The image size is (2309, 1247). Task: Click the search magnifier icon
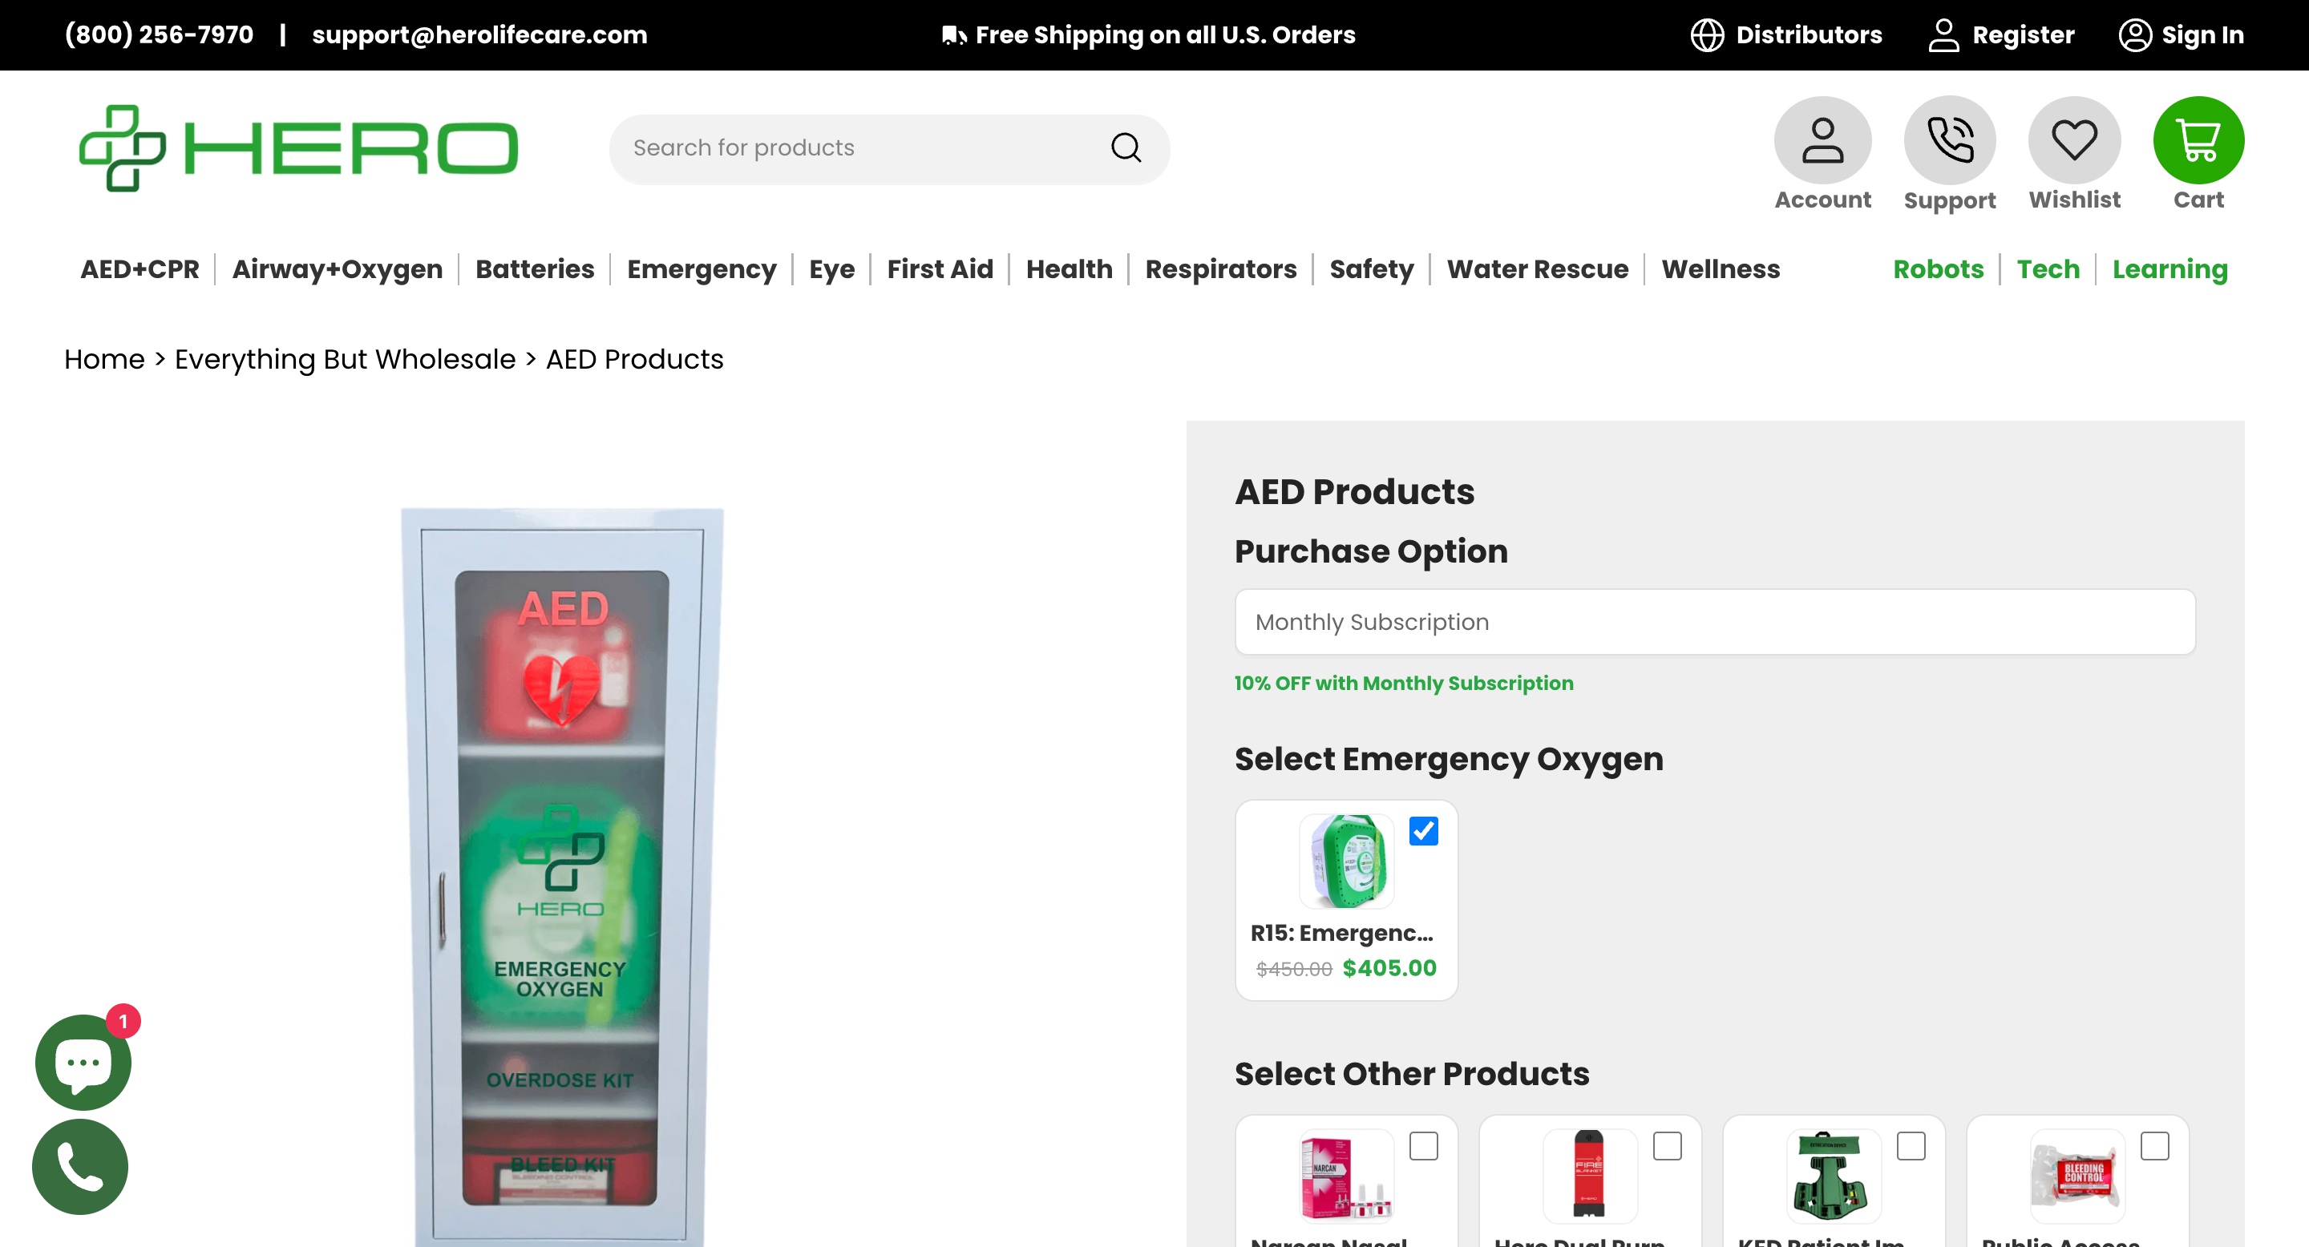[1126, 147]
